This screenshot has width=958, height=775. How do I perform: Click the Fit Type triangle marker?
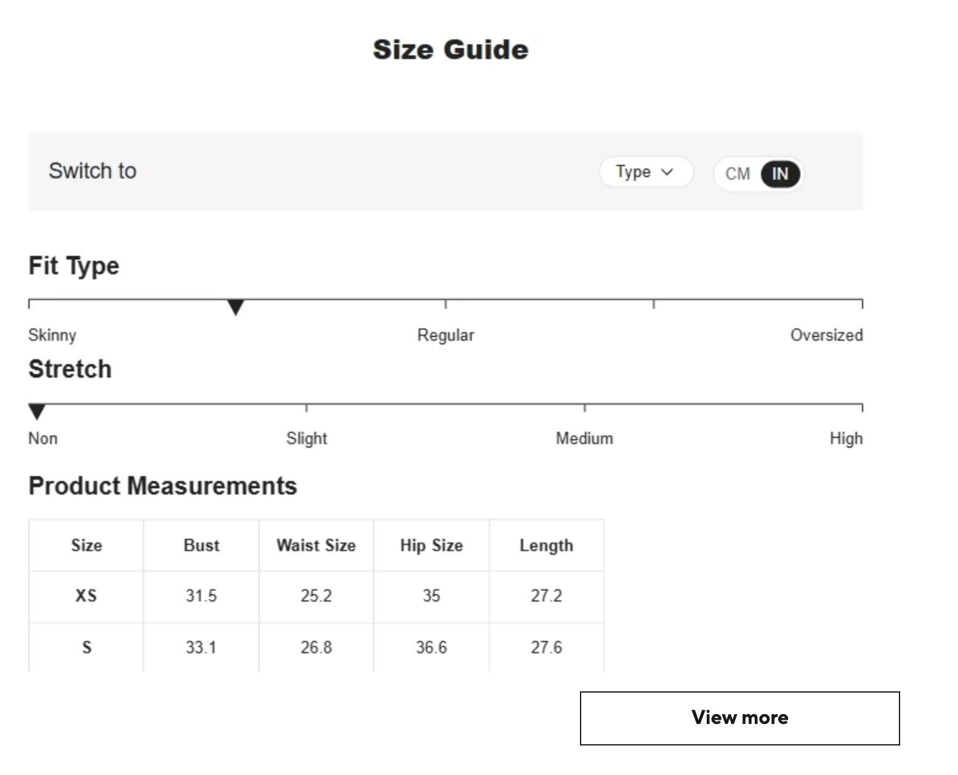pyautogui.click(x=235, y=307)
